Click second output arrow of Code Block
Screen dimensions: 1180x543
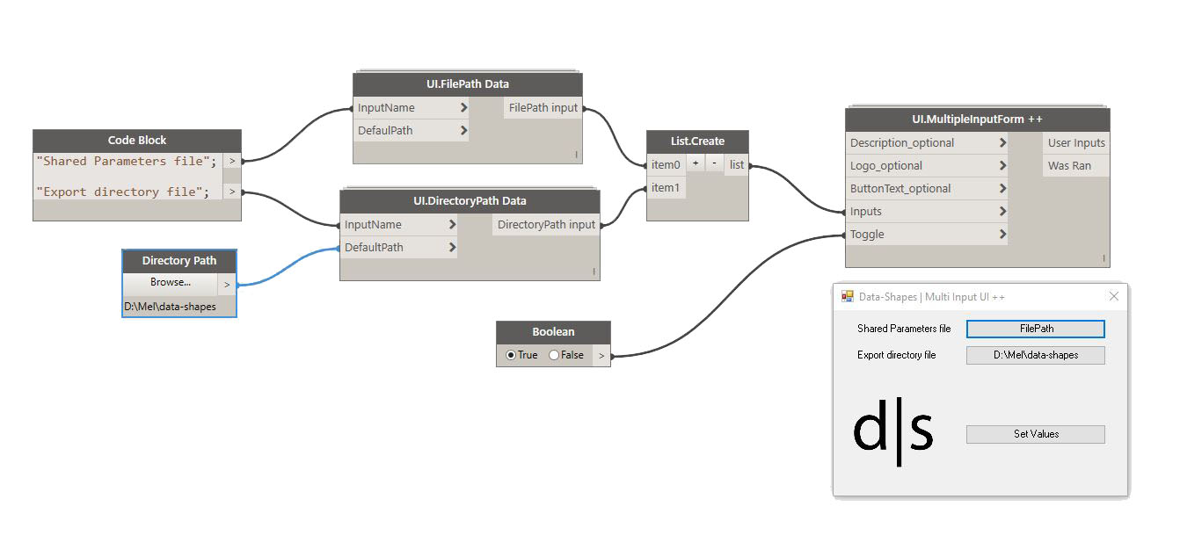[x=232, y=192]
